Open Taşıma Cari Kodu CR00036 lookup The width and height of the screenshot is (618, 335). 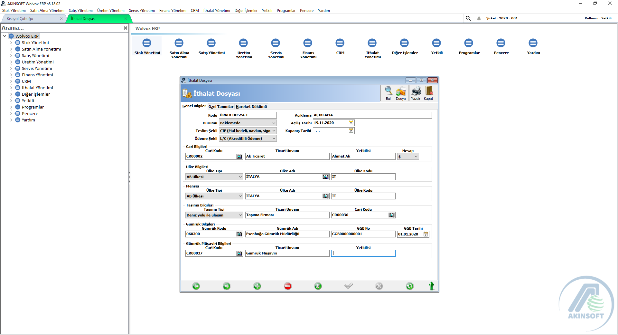(x=391, y=215)
